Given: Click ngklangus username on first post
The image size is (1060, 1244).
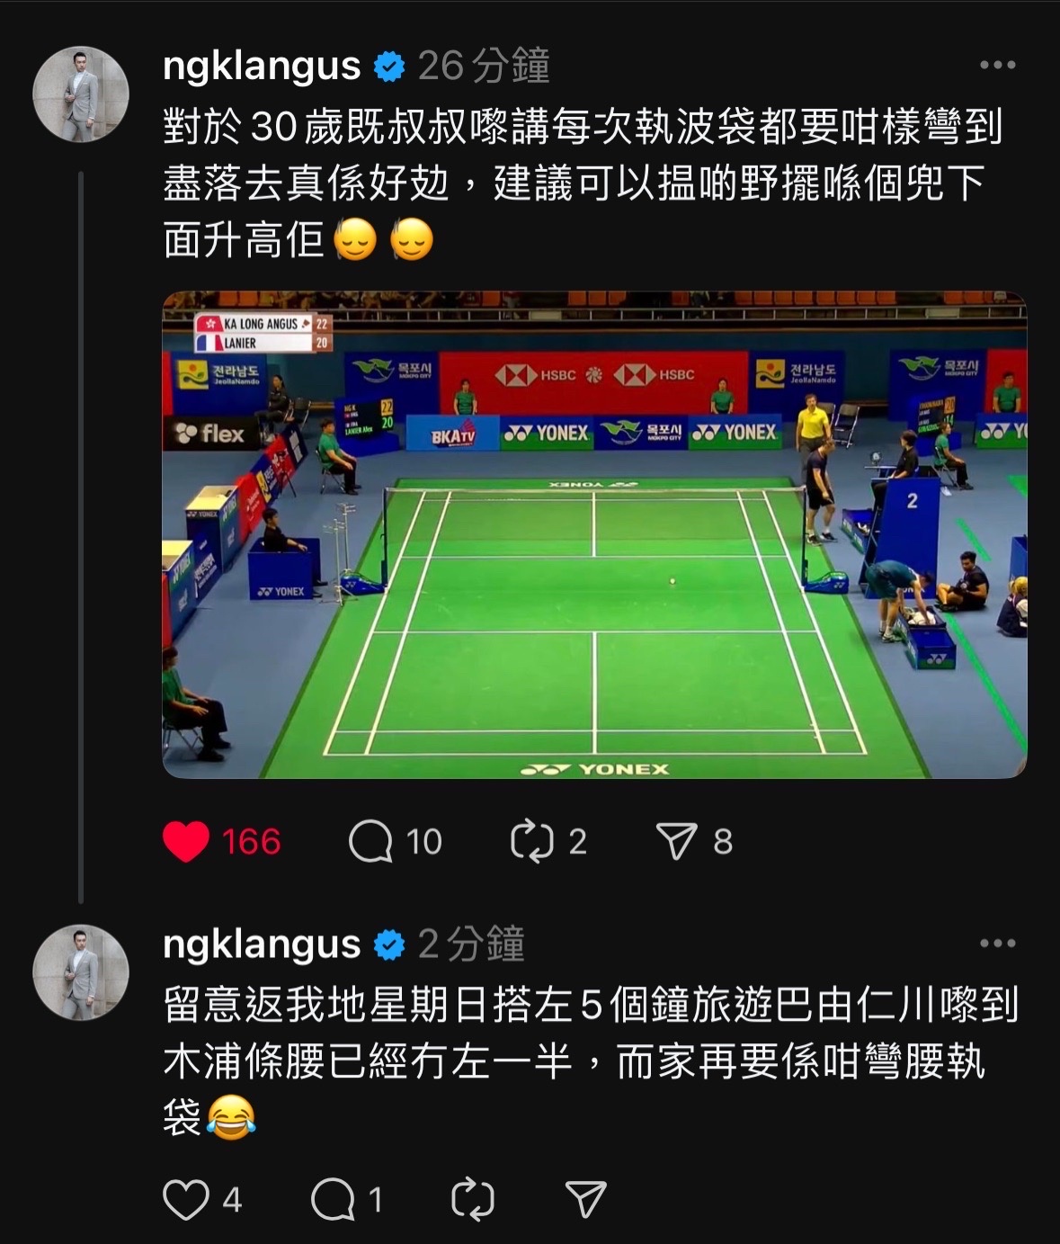Looking at the screenshot, I should coord(262,67).
